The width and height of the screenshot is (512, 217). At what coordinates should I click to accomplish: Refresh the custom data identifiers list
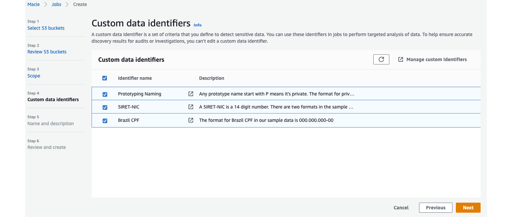coord(381,59)
